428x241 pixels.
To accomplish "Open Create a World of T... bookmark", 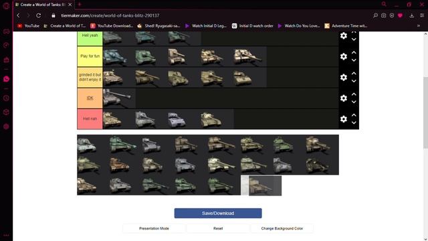I will 65,25.
